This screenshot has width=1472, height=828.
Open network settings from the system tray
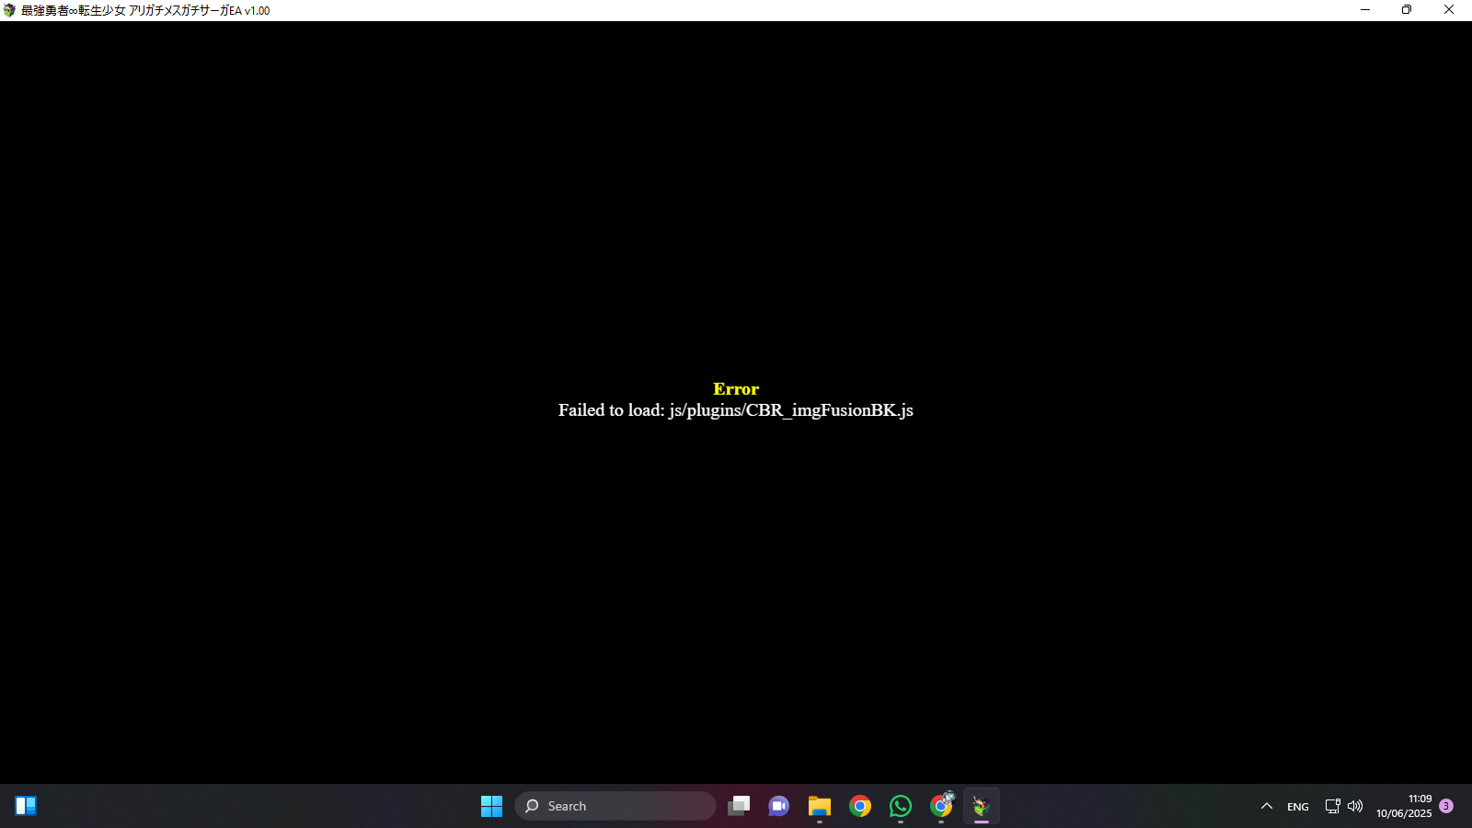pos(1331,806)
